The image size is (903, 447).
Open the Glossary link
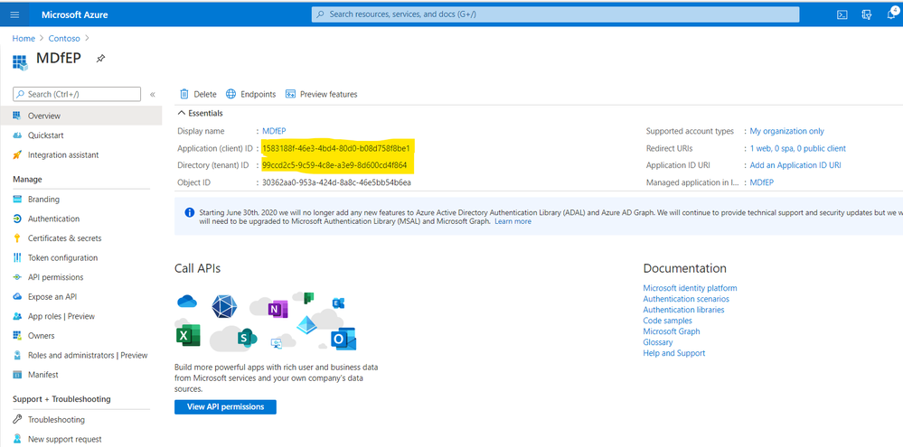point(658,342)
